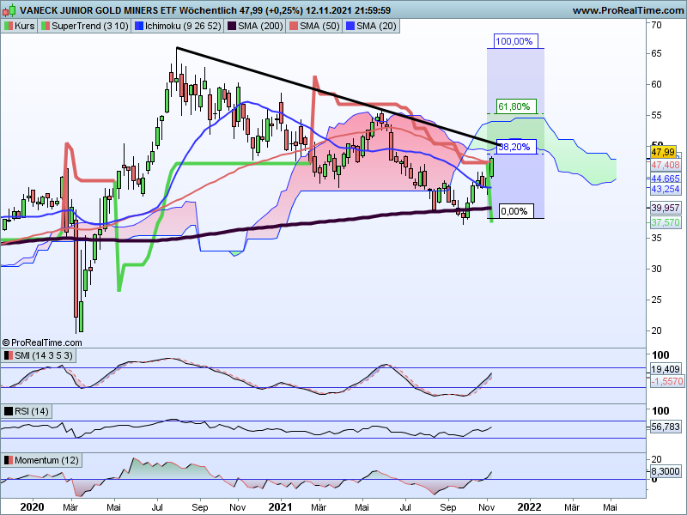The height and width of the screenshot is (515, 687).
Task: Click the -1,5570 SMI signal value tag
Action: [667, 381]
